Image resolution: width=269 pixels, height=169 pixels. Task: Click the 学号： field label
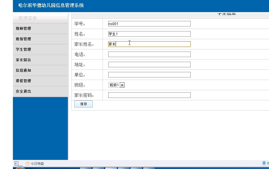tap(80, 24)
